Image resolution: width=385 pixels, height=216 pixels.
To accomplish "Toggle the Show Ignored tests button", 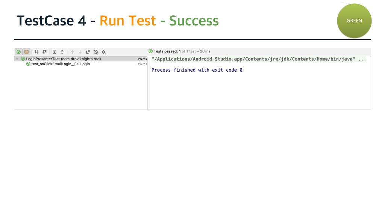I will (x=26, y=52).
